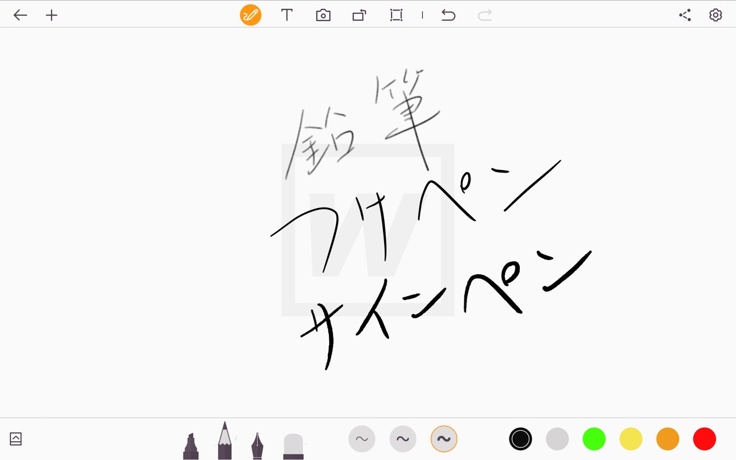Screen dimensions: 736x460
Task: Redo the undone stroke
Action: point(485,16)
